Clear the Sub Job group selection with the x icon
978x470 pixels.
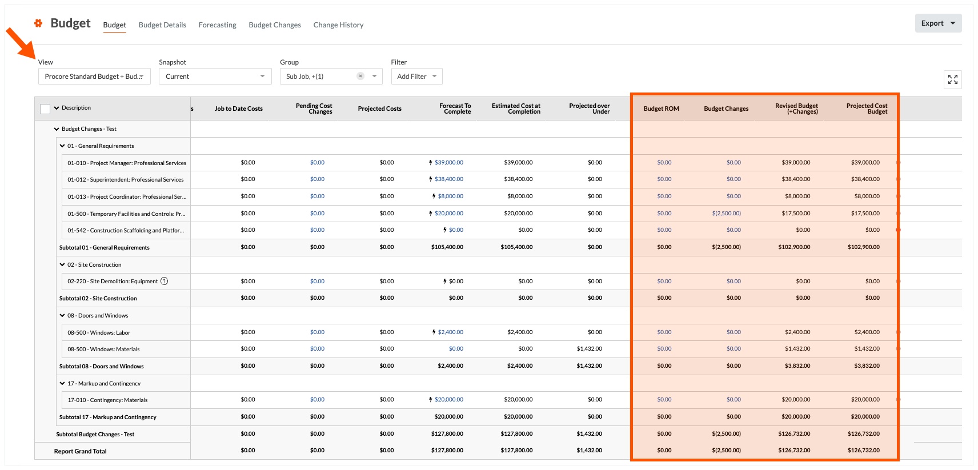click(360, 76)
